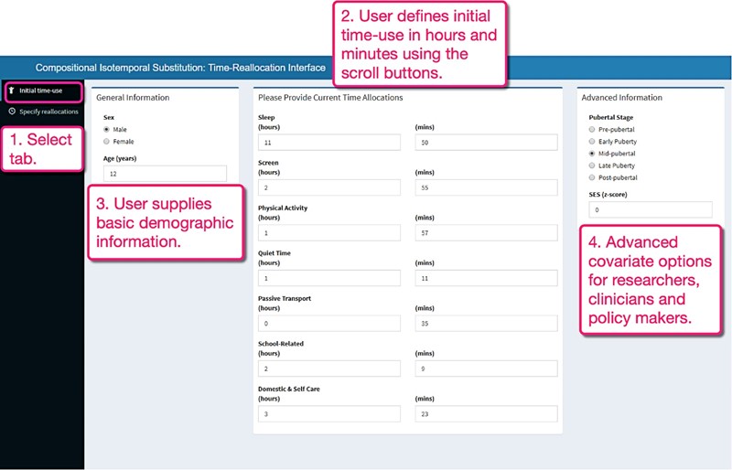
Task: Click the Screen hours input
Action: point(329,187)
